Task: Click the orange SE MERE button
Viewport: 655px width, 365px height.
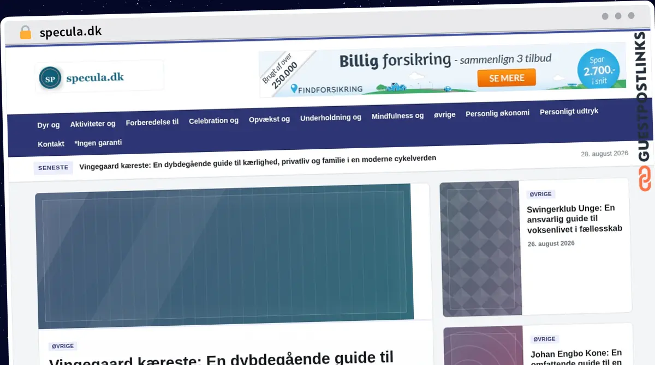Action: [507, 78]
